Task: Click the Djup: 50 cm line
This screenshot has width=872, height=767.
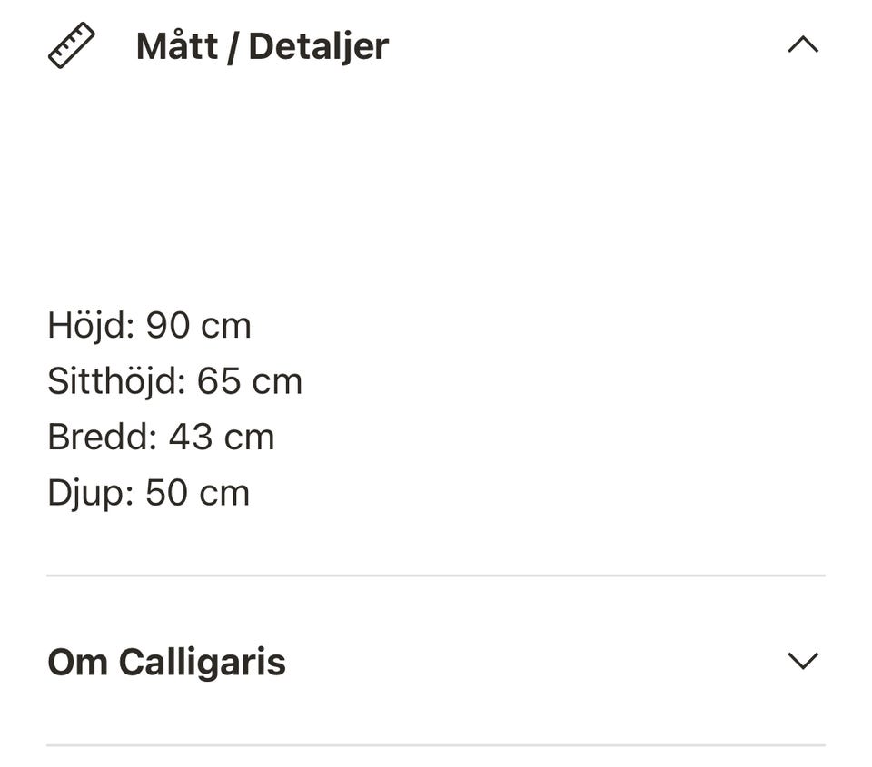Action: [x=148, y=493]
